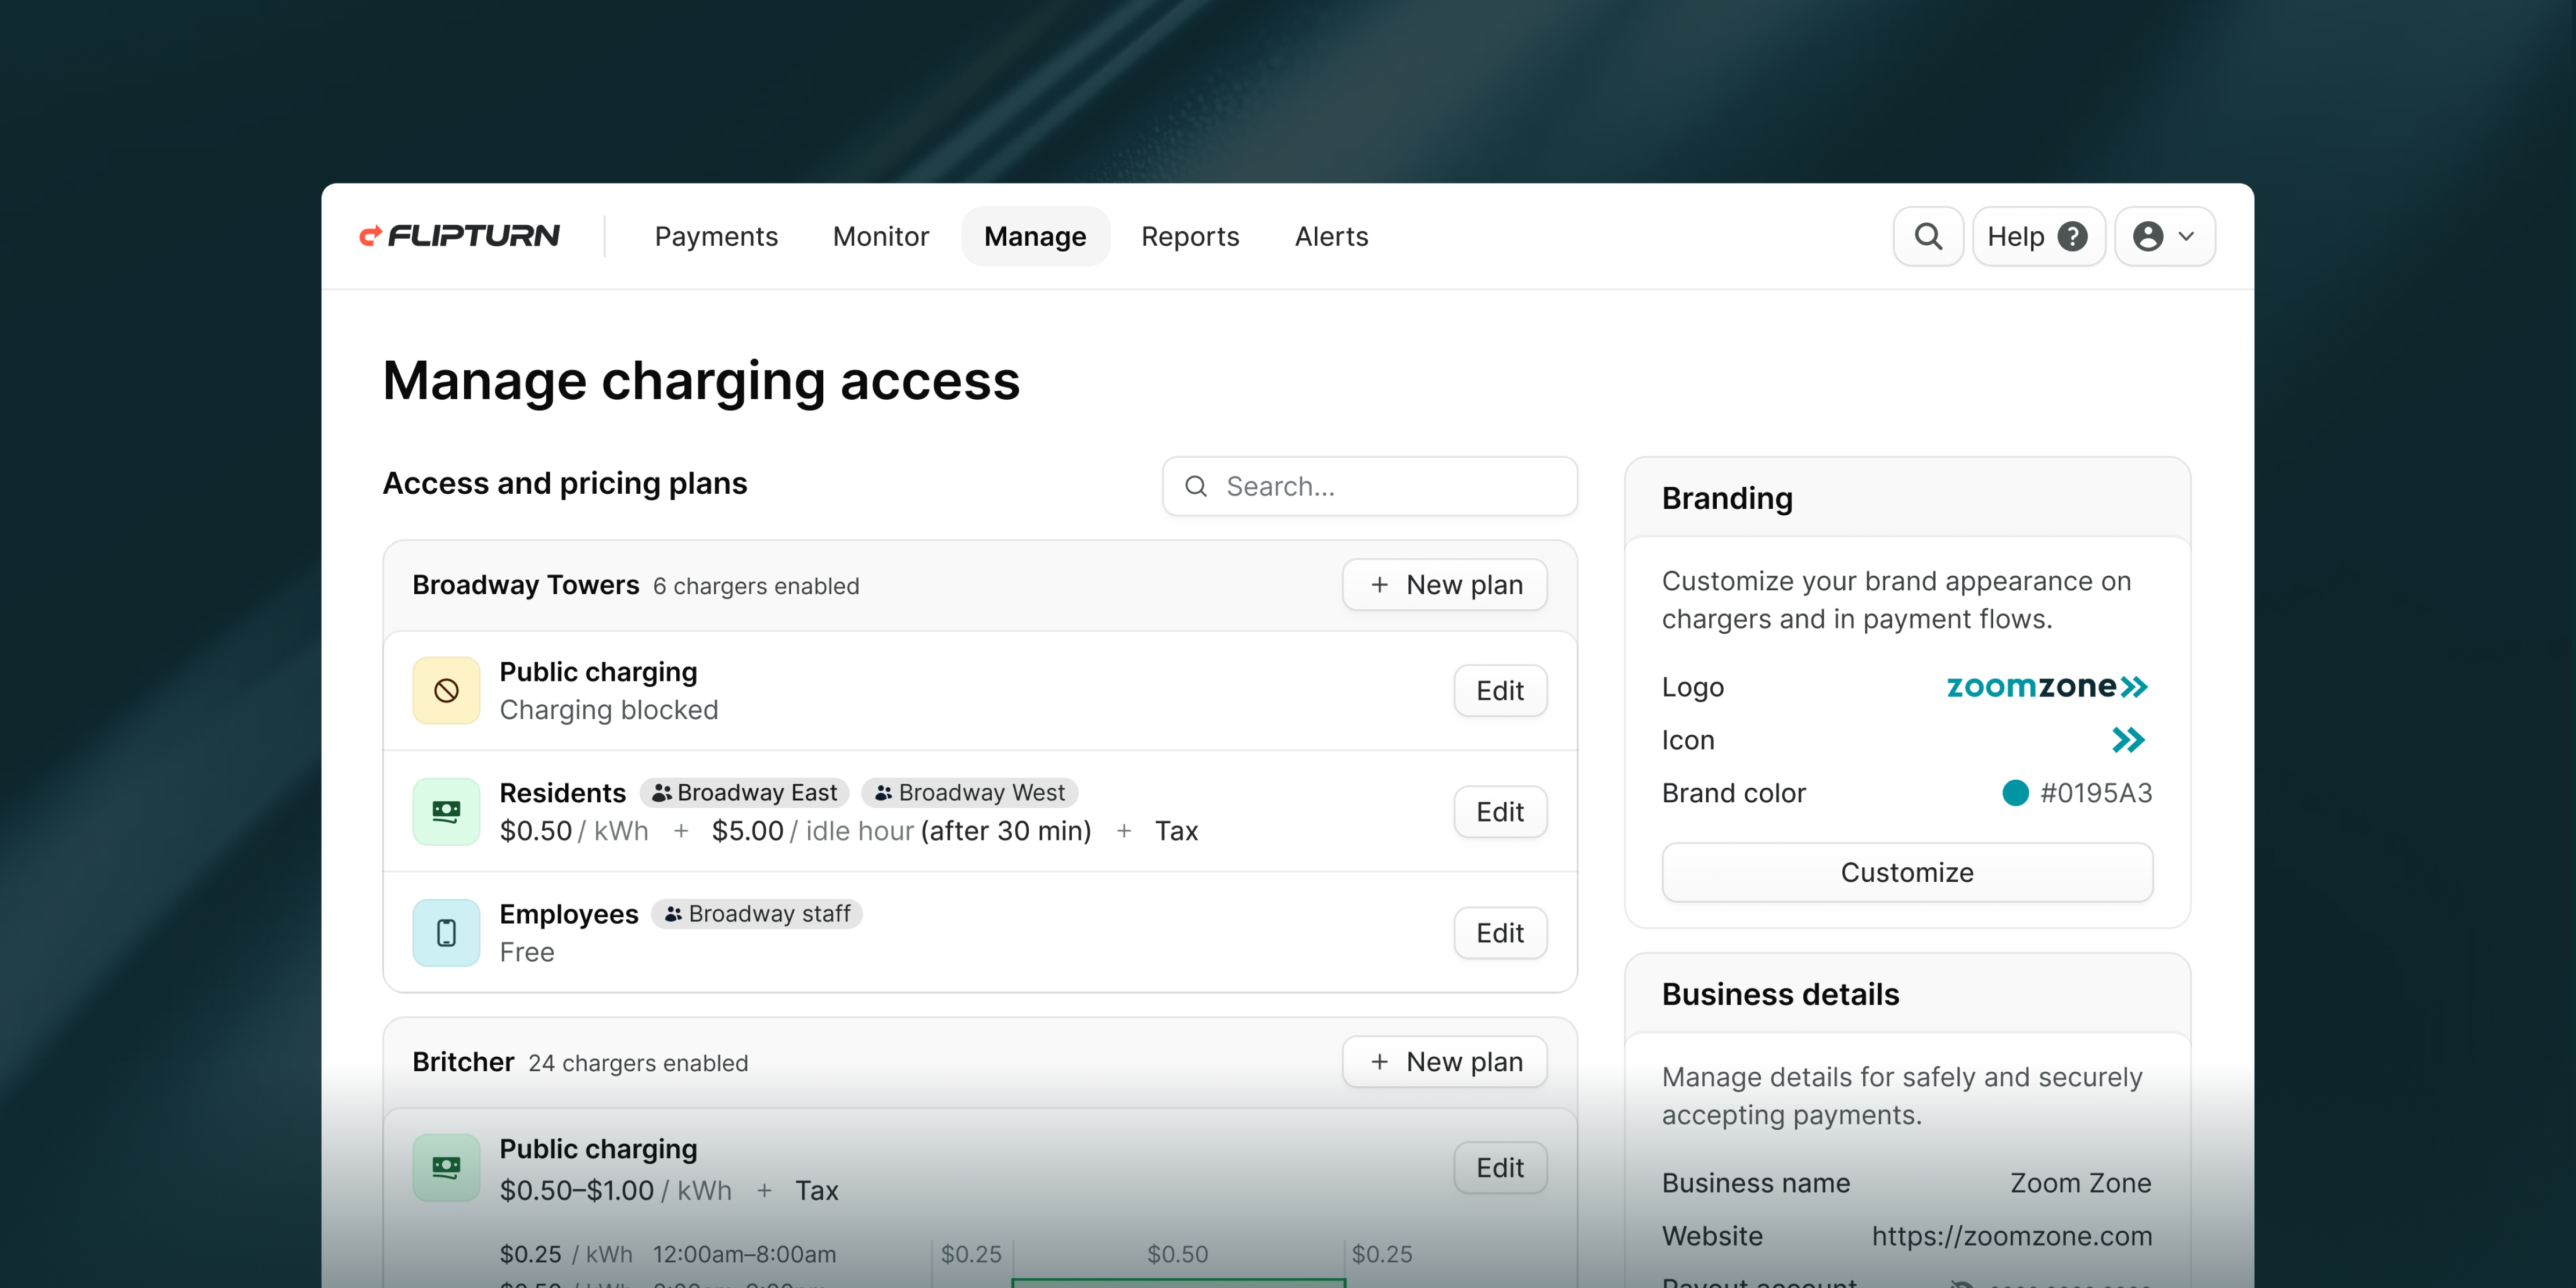This screenshot has width=2576, height=1288.
Task: Add New plan for Broadway Towers
Action: click(1444, 585)
